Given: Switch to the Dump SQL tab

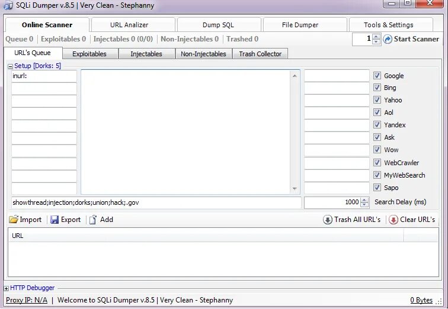Looking at the screenshot, I should (219, 25).
